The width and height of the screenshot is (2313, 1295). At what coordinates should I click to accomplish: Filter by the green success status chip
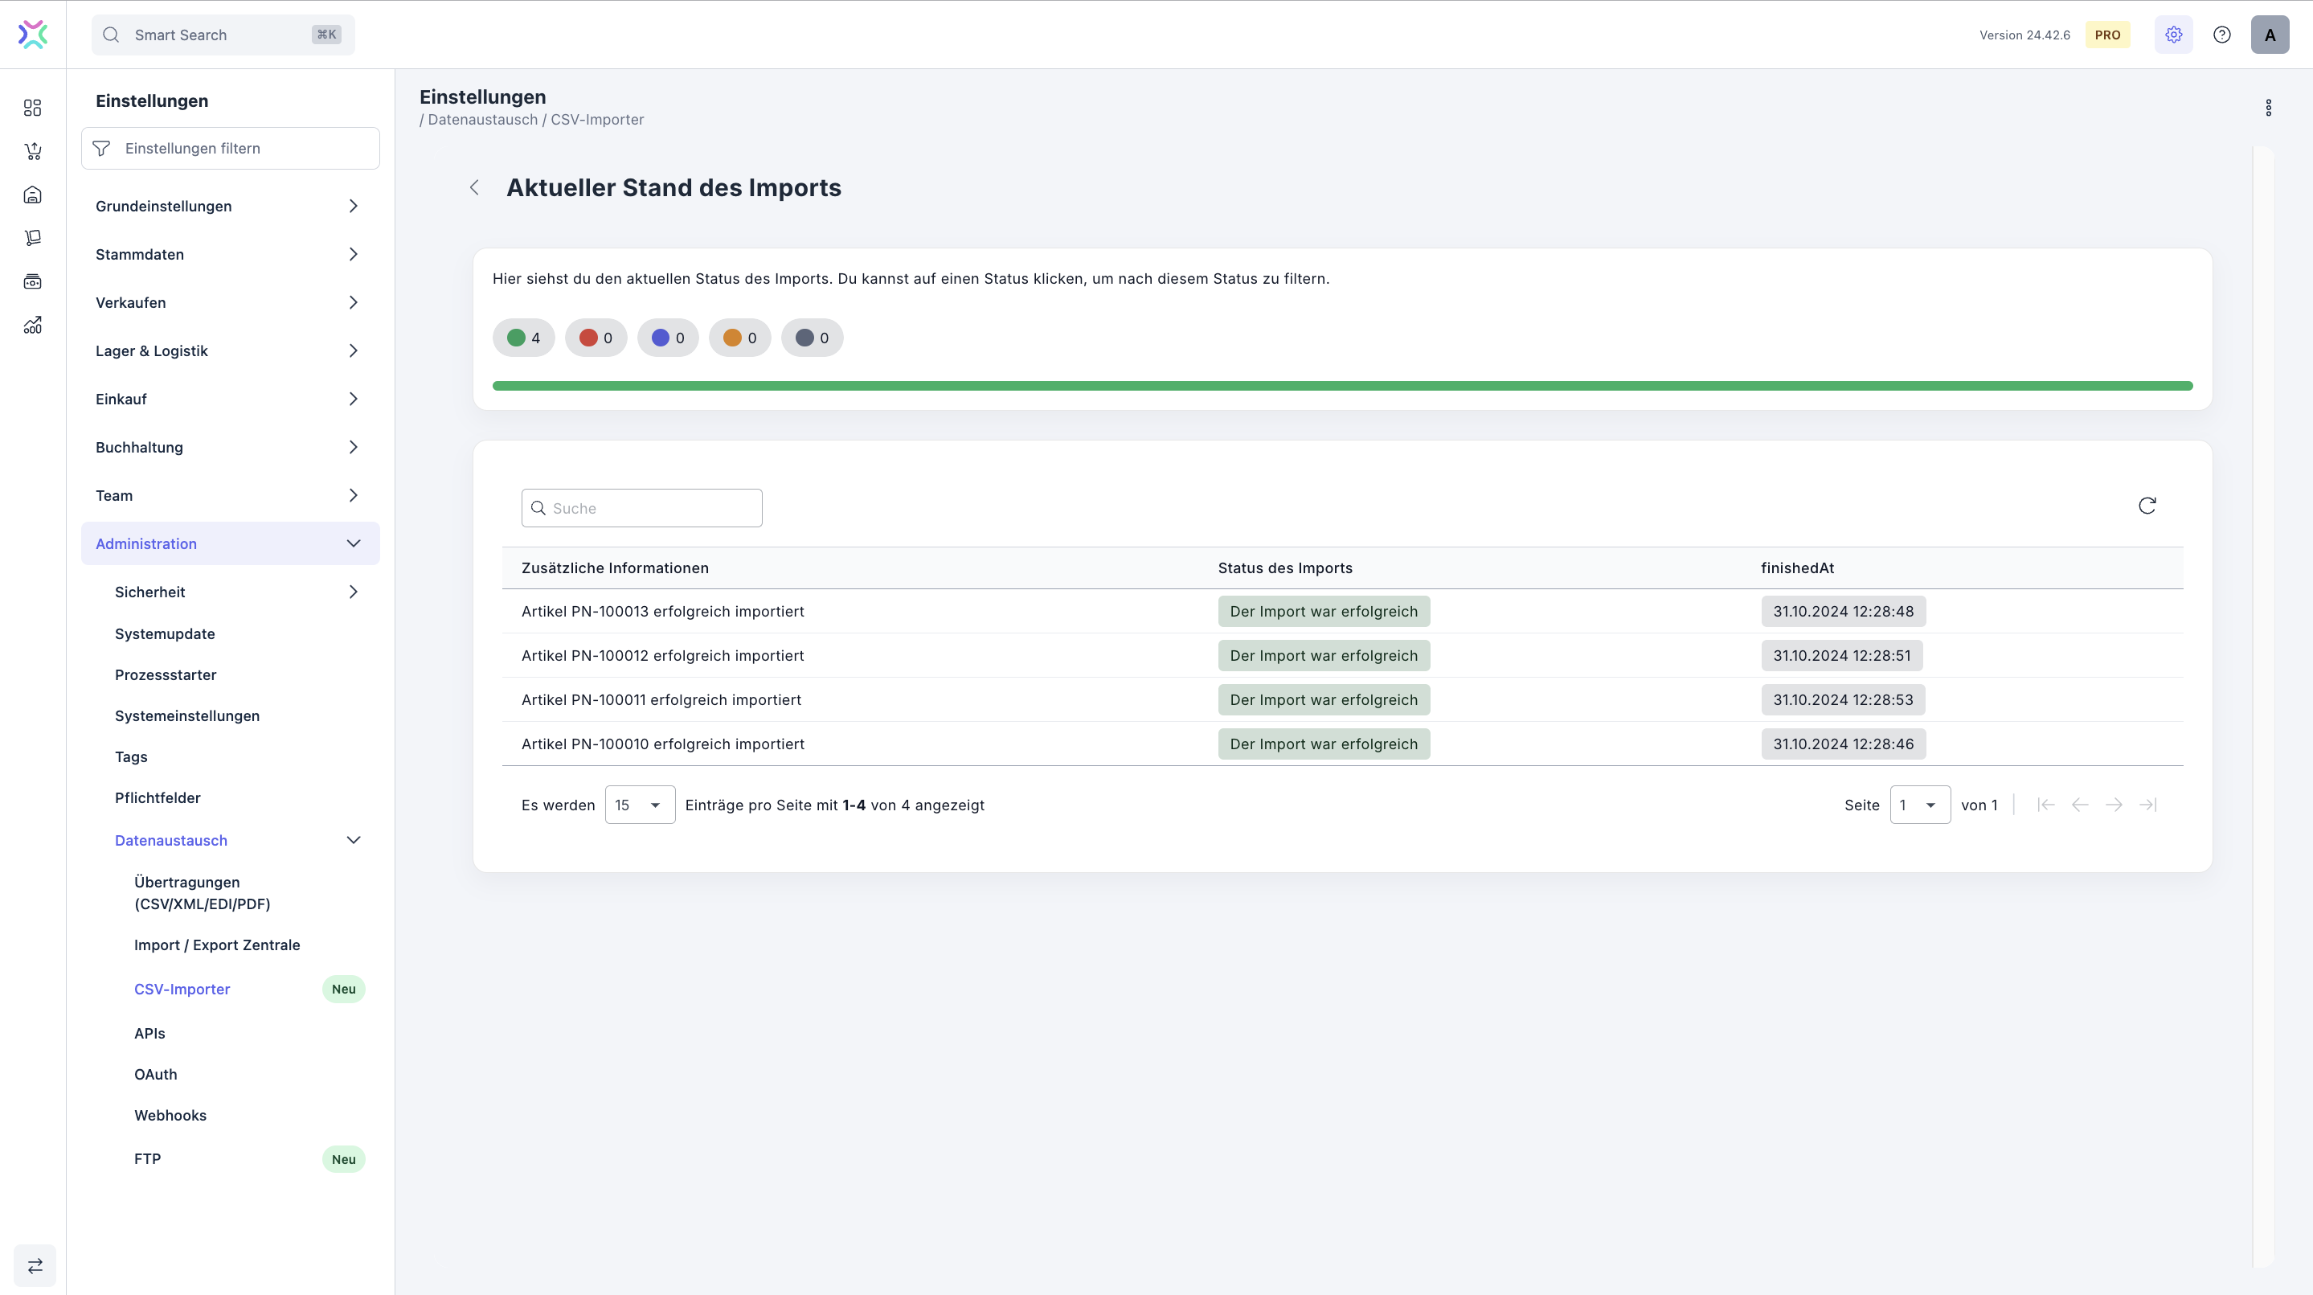pos(523,338)
